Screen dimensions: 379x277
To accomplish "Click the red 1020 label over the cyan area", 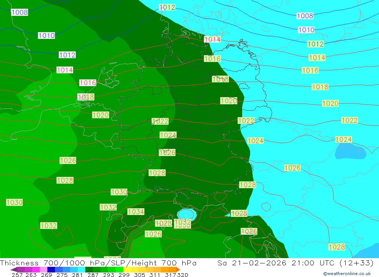I will pyautogui.click(x=330, y=103).
